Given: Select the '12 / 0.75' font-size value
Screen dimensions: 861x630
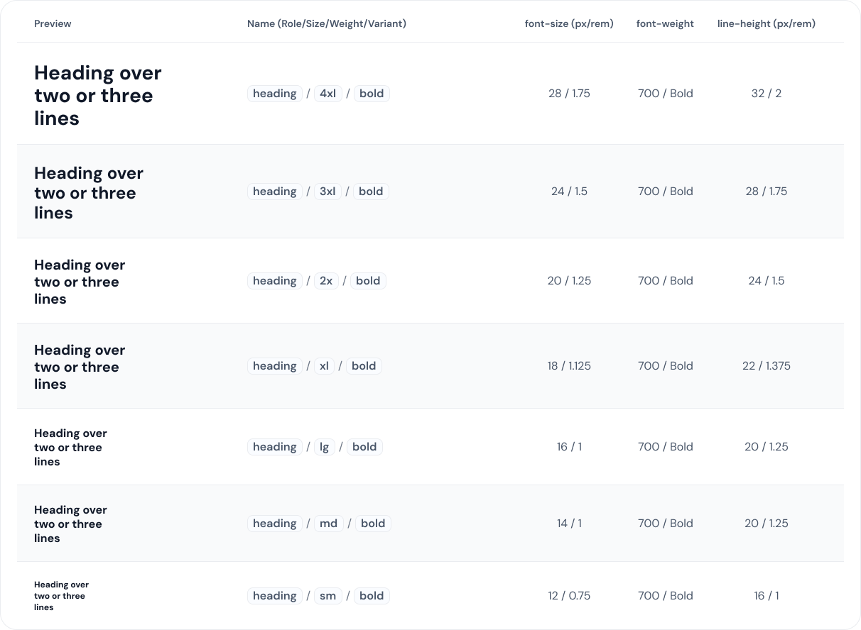Looking at the screenshot, I should tap(569, 595).
